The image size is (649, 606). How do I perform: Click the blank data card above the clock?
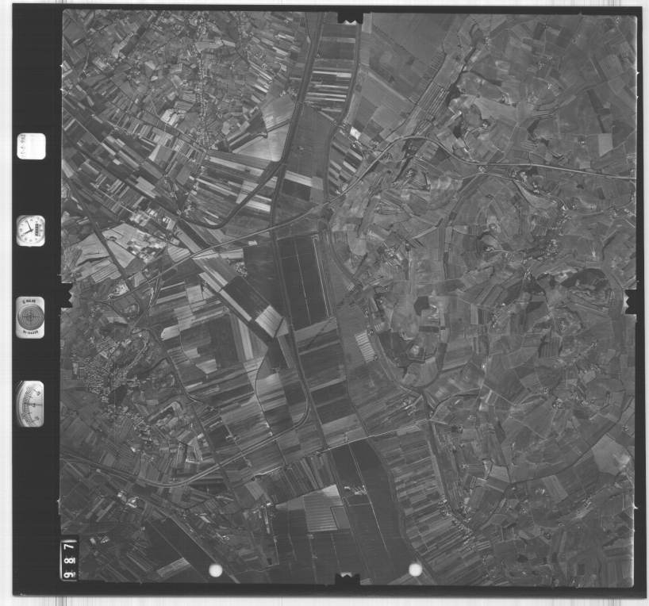(x=30, y=147)
